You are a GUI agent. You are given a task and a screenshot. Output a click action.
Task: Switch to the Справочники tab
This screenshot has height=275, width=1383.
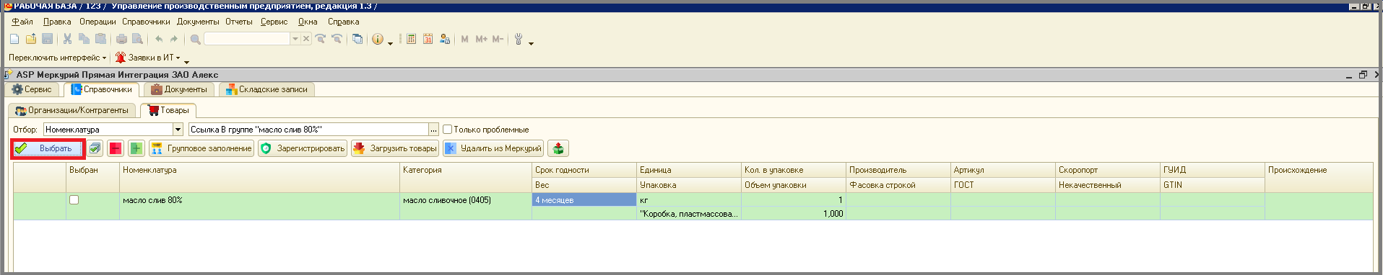tap(101, 89)
